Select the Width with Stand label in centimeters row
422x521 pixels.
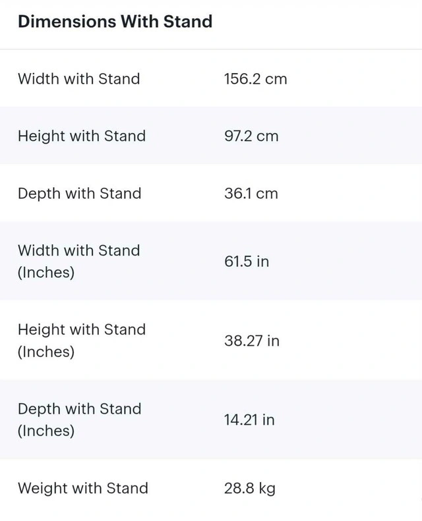pyautogui.click(x=78, y=79)
